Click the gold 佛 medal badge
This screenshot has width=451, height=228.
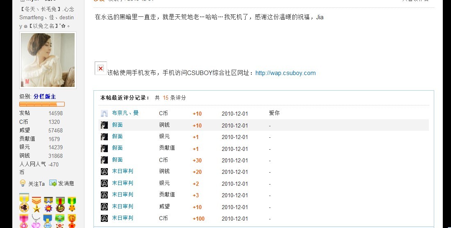pos(24,203)
